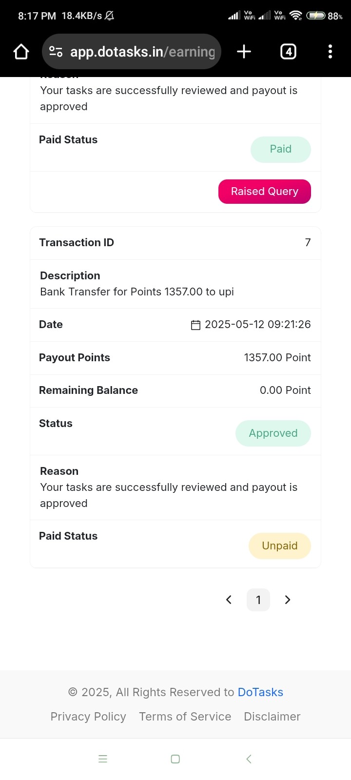The width and height of the screenshot is (351, 780).
Task: Open the Terms of Service page
Action: (x=185, y=717)
